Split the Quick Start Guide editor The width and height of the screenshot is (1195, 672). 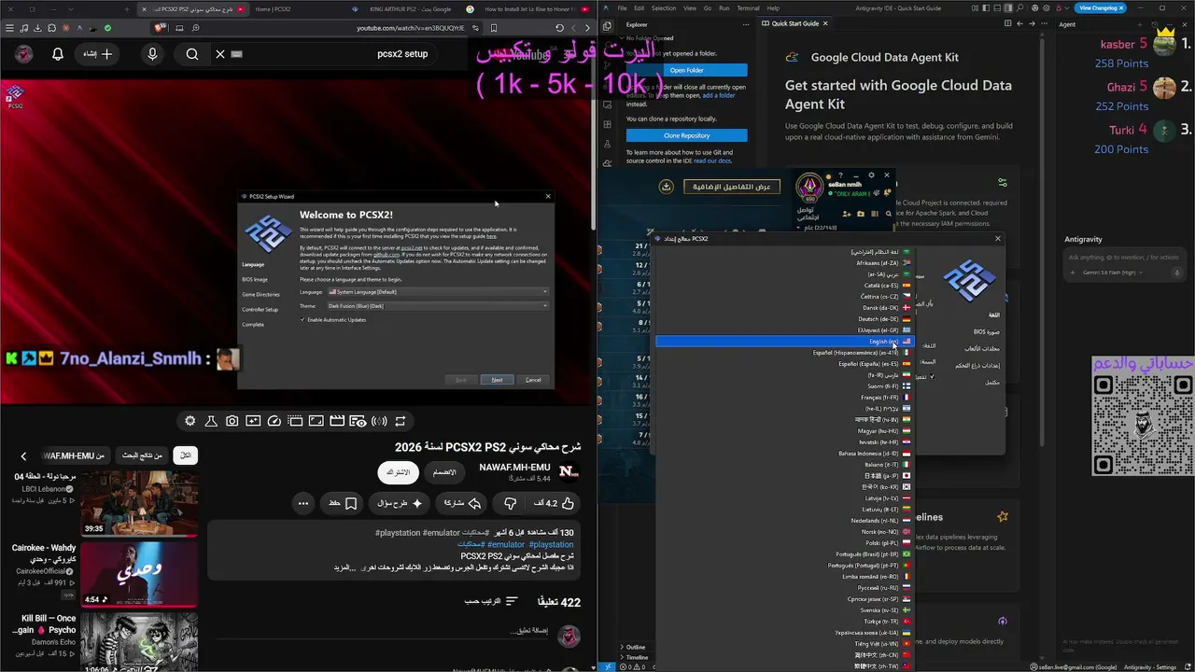[x=1007, y=23]
